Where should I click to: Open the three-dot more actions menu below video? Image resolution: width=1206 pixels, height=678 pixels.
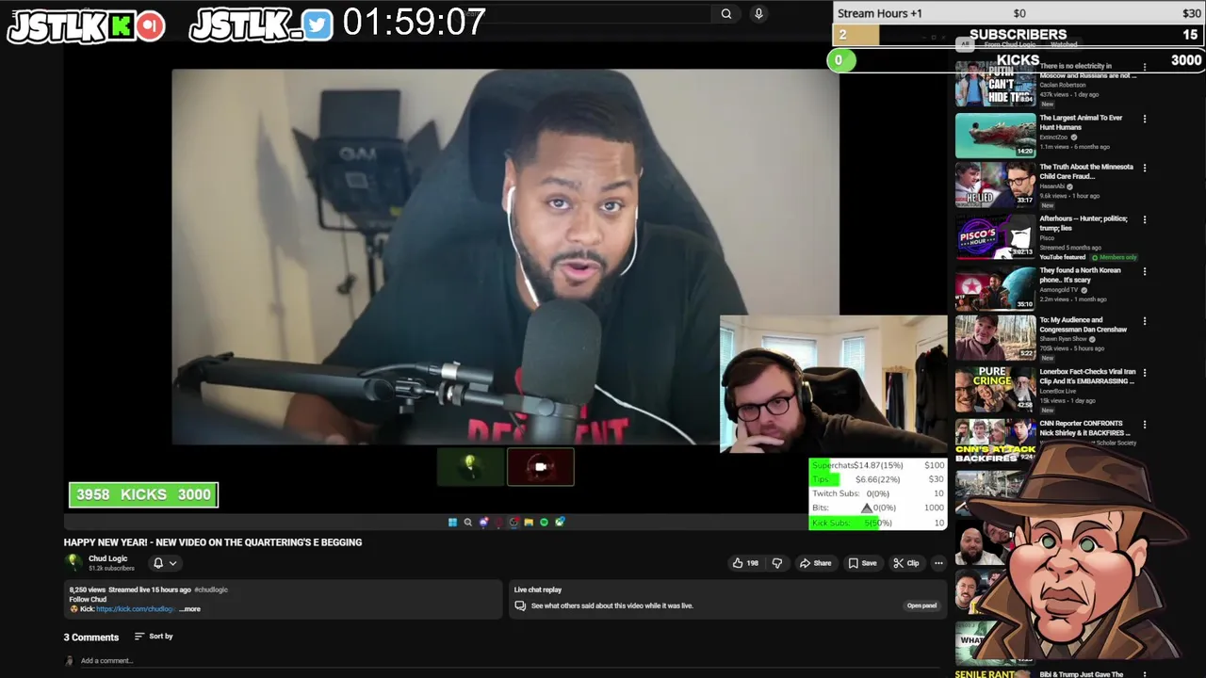[938, 563]
